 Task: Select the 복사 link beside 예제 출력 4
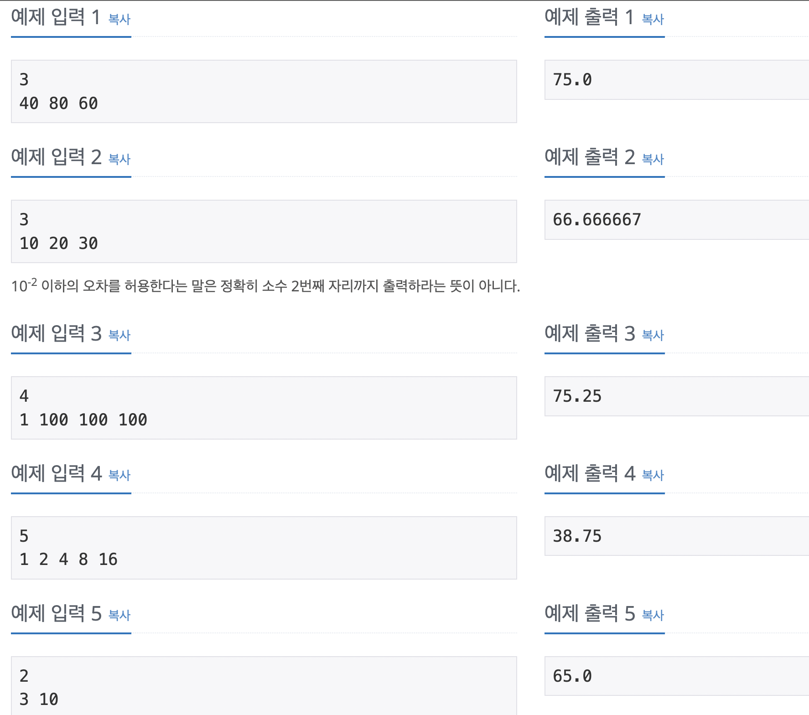tap(653, 476)
